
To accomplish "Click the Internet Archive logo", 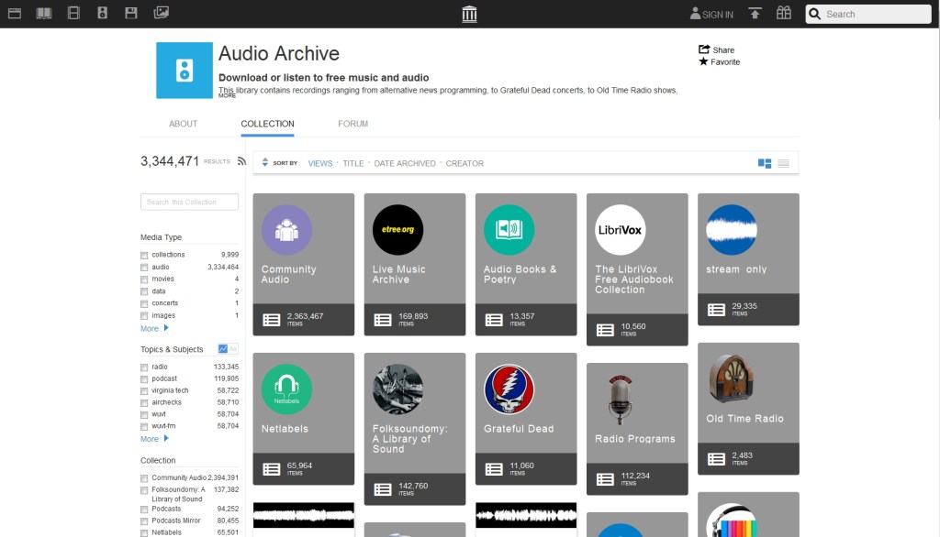I will 470,14.
